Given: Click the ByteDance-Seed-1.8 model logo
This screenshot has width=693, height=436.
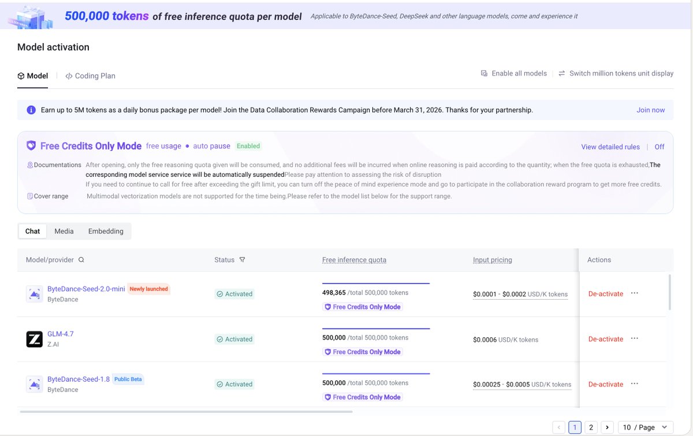Looking at the screenshot, I should pos(35,384).
